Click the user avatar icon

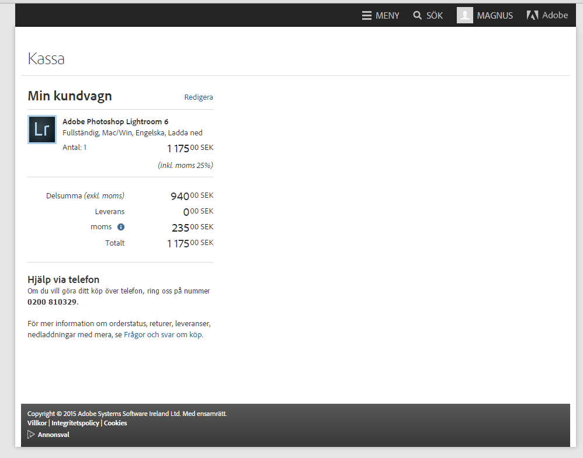(x=465, y=15)
